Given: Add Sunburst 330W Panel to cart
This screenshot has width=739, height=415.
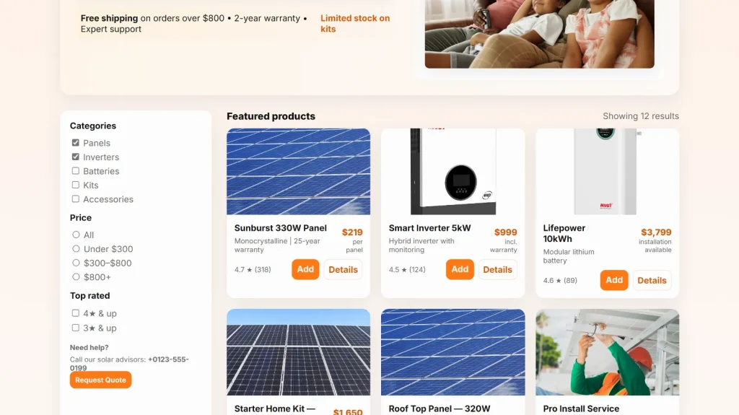Looking at the screenshot, I should [305, 269].
